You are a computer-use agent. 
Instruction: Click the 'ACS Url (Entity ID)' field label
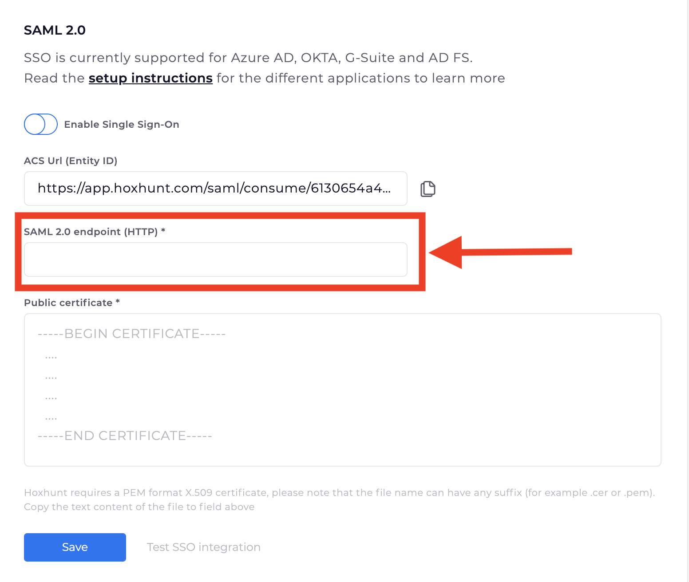pyautogui.click(x=71, y=161)
